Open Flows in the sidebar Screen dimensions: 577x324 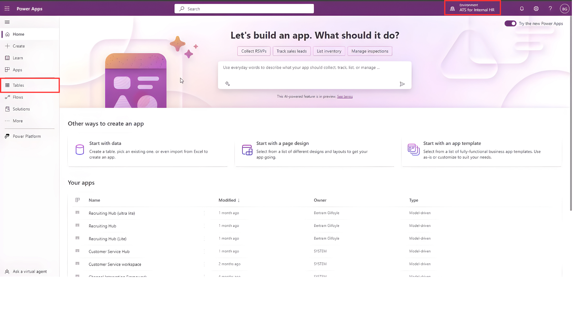pyautogui.click(x=30, y=97)
